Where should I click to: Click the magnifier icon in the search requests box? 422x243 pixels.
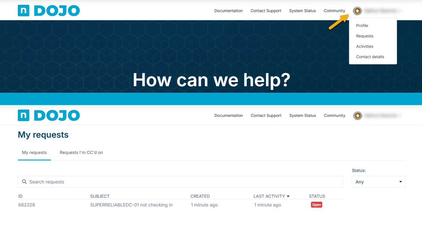[x=25, y=182]
